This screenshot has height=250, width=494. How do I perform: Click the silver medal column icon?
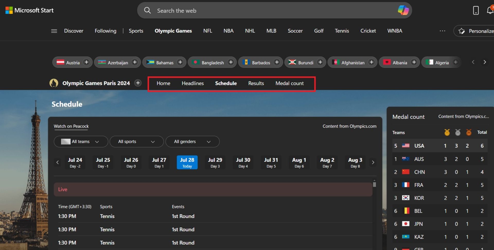(458, 132)
